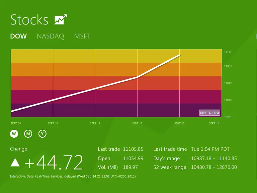Click the Last trade time label
257x193 pixels.
(x=170, y=149)
